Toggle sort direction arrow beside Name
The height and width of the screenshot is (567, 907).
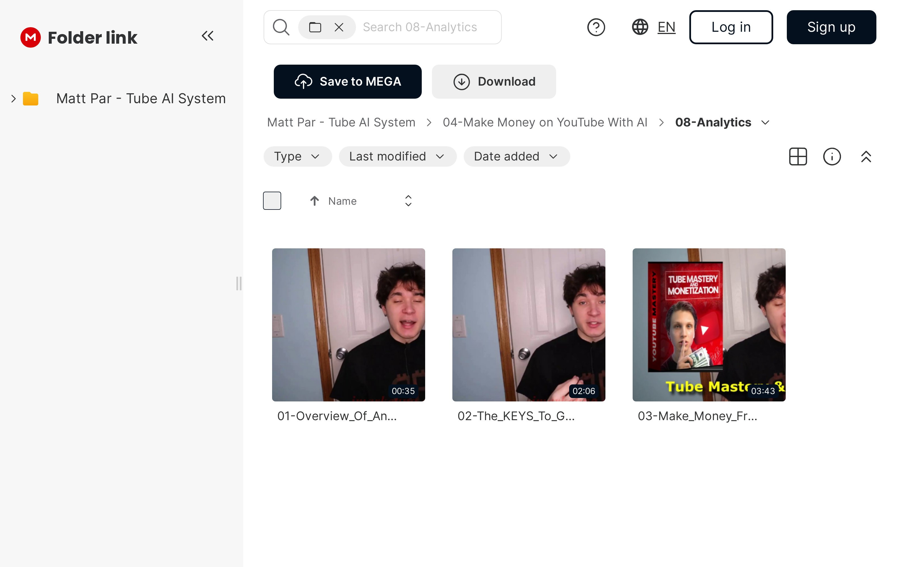[314, 201]
